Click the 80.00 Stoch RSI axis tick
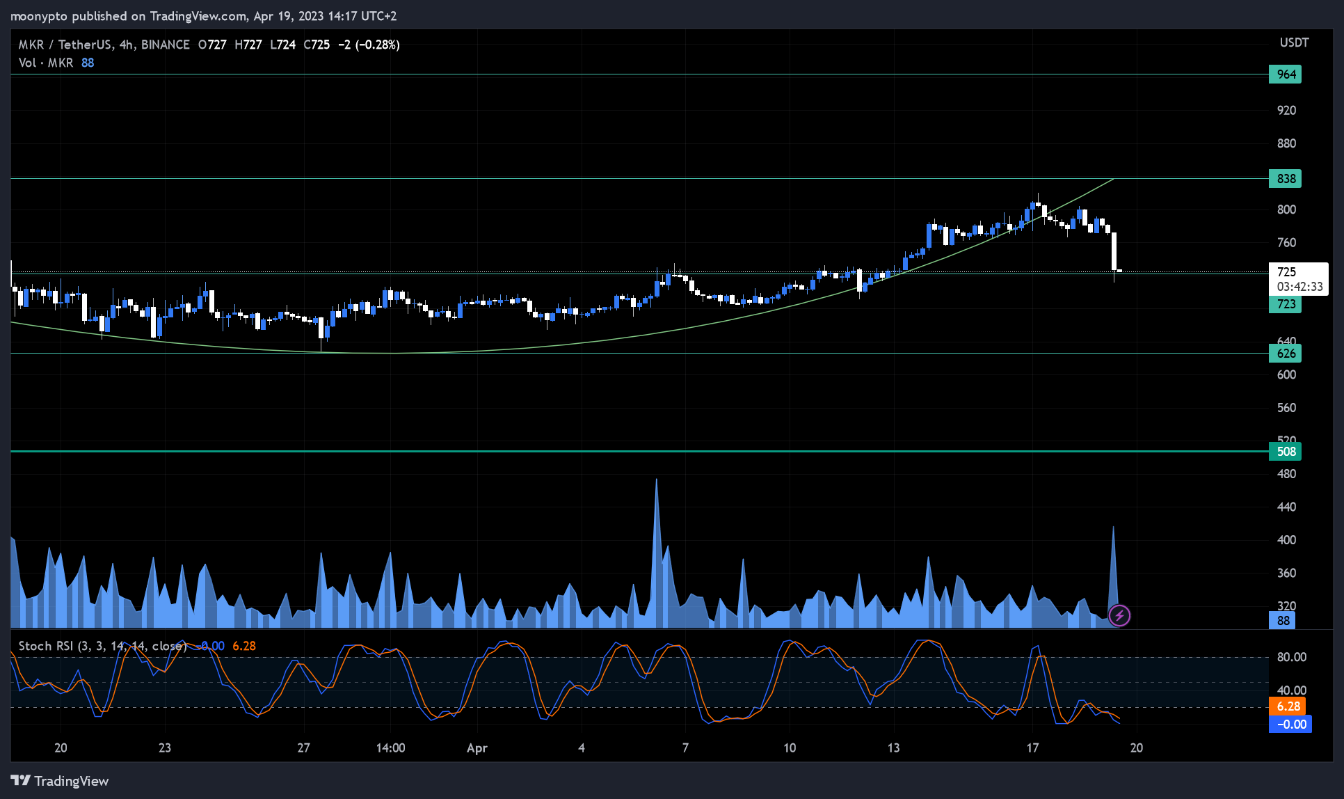This screenshot has height=799, width=1344. [x=1292, y=657]
